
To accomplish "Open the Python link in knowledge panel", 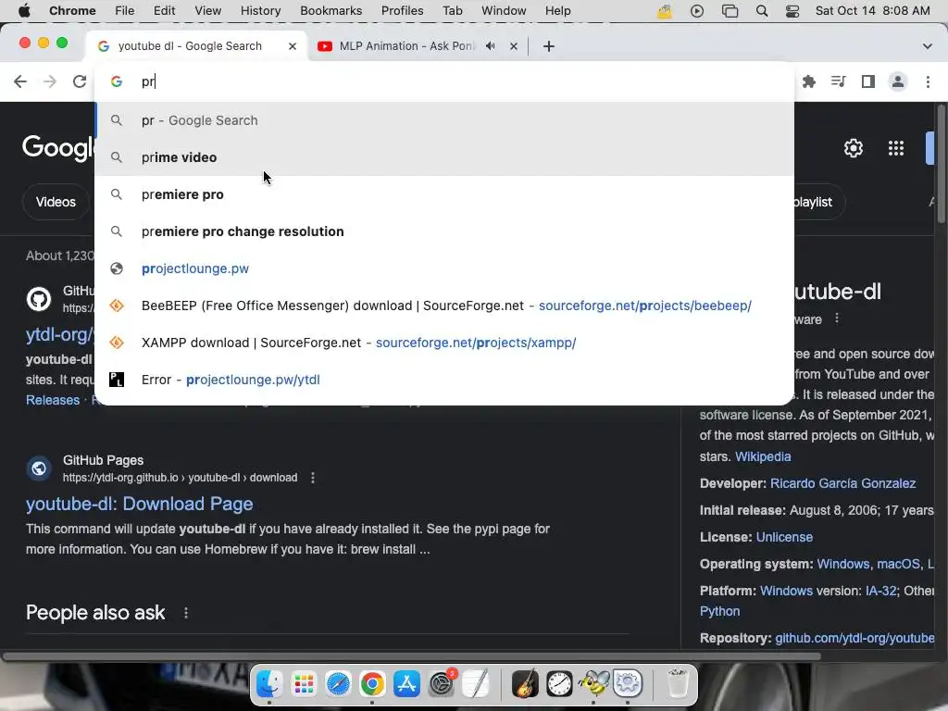I will (719, 611).
